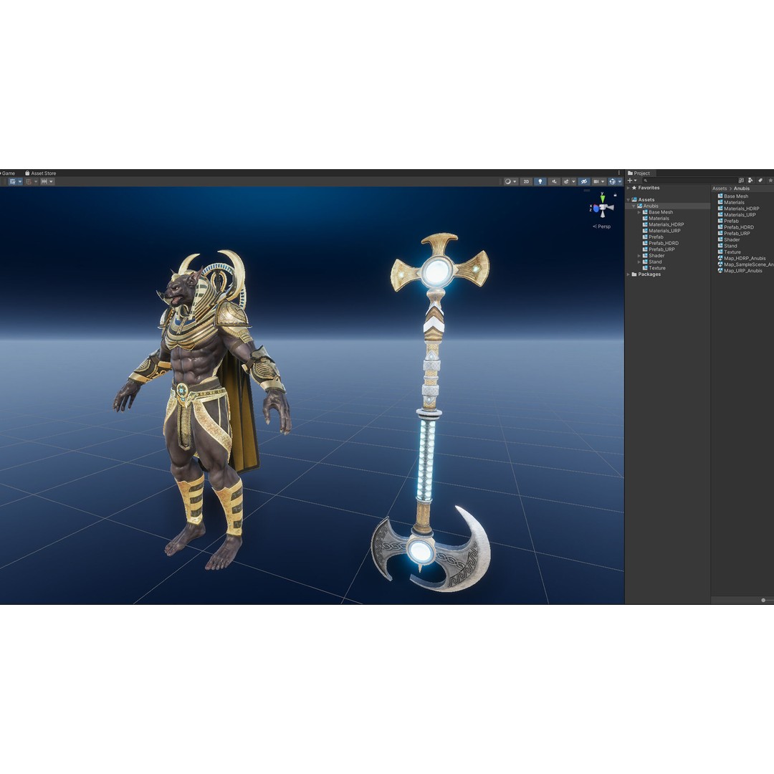Toggle scene effects icon
Viewport: 774px width, 774px height.
tap(566, 181)
